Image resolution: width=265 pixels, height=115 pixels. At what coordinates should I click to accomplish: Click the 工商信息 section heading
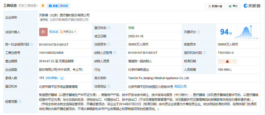[x=10, y=6]
